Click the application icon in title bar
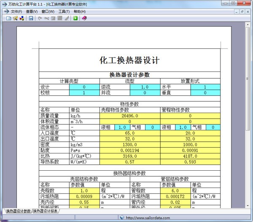Image resolution: width=253 pixels, height=222 pixels. point(4,4)
